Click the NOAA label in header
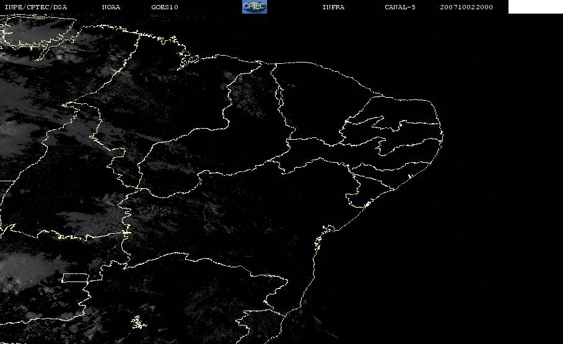563x344 pixels. click(111, 7)
